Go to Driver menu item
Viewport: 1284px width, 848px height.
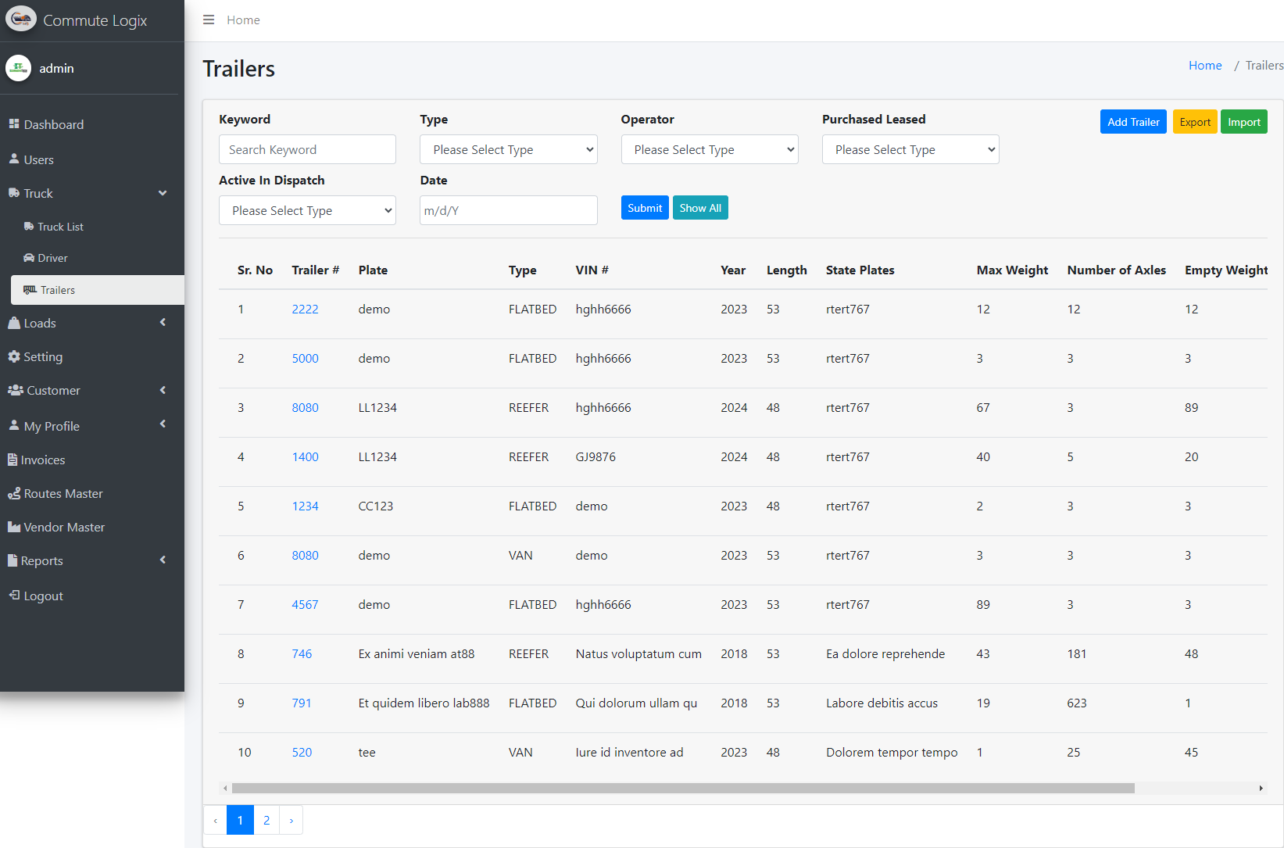[x=52, y=258]
